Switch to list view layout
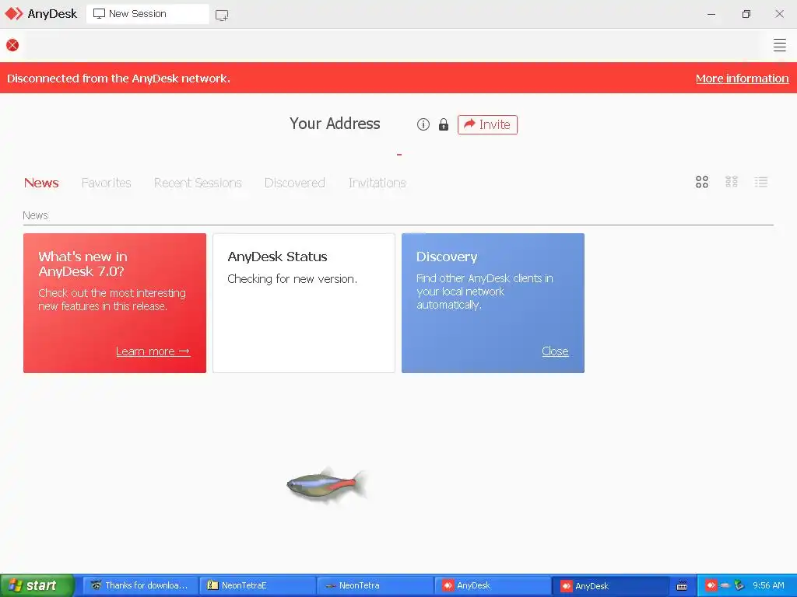Image resolution: width=797 pixels, height=597 pixels. 761,182
